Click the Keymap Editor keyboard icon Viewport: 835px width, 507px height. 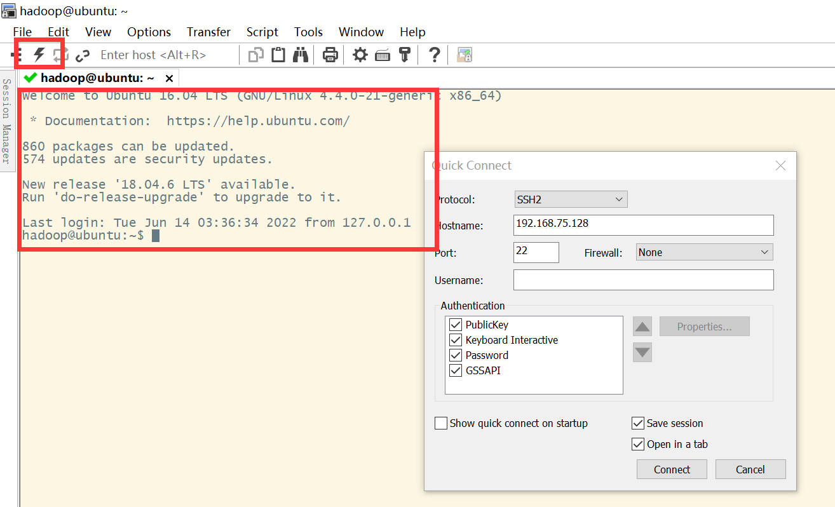383,56
